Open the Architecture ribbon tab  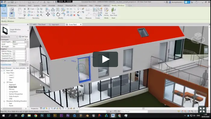[x=12, y=6]
